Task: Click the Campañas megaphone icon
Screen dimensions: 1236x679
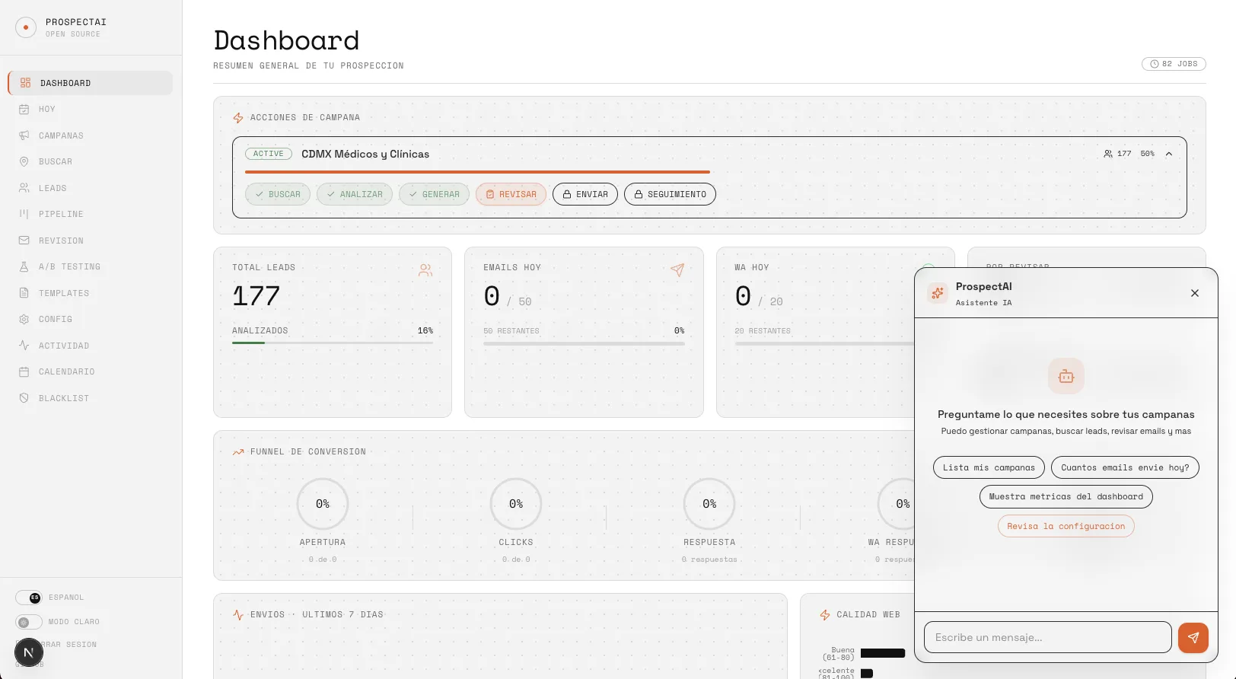Action: click(x=24, y=135)
